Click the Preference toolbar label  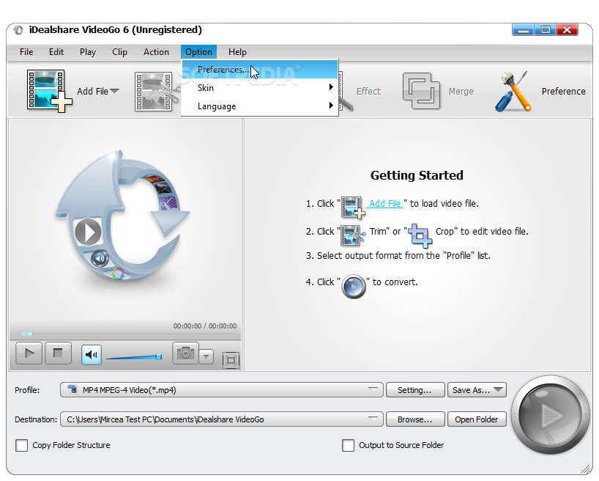point(563,92)
